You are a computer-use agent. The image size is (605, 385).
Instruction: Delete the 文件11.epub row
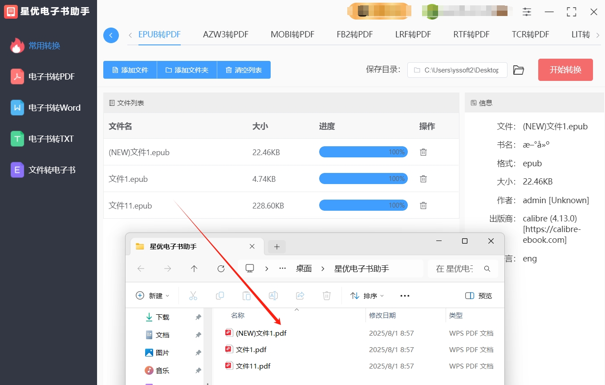[423, 205]
